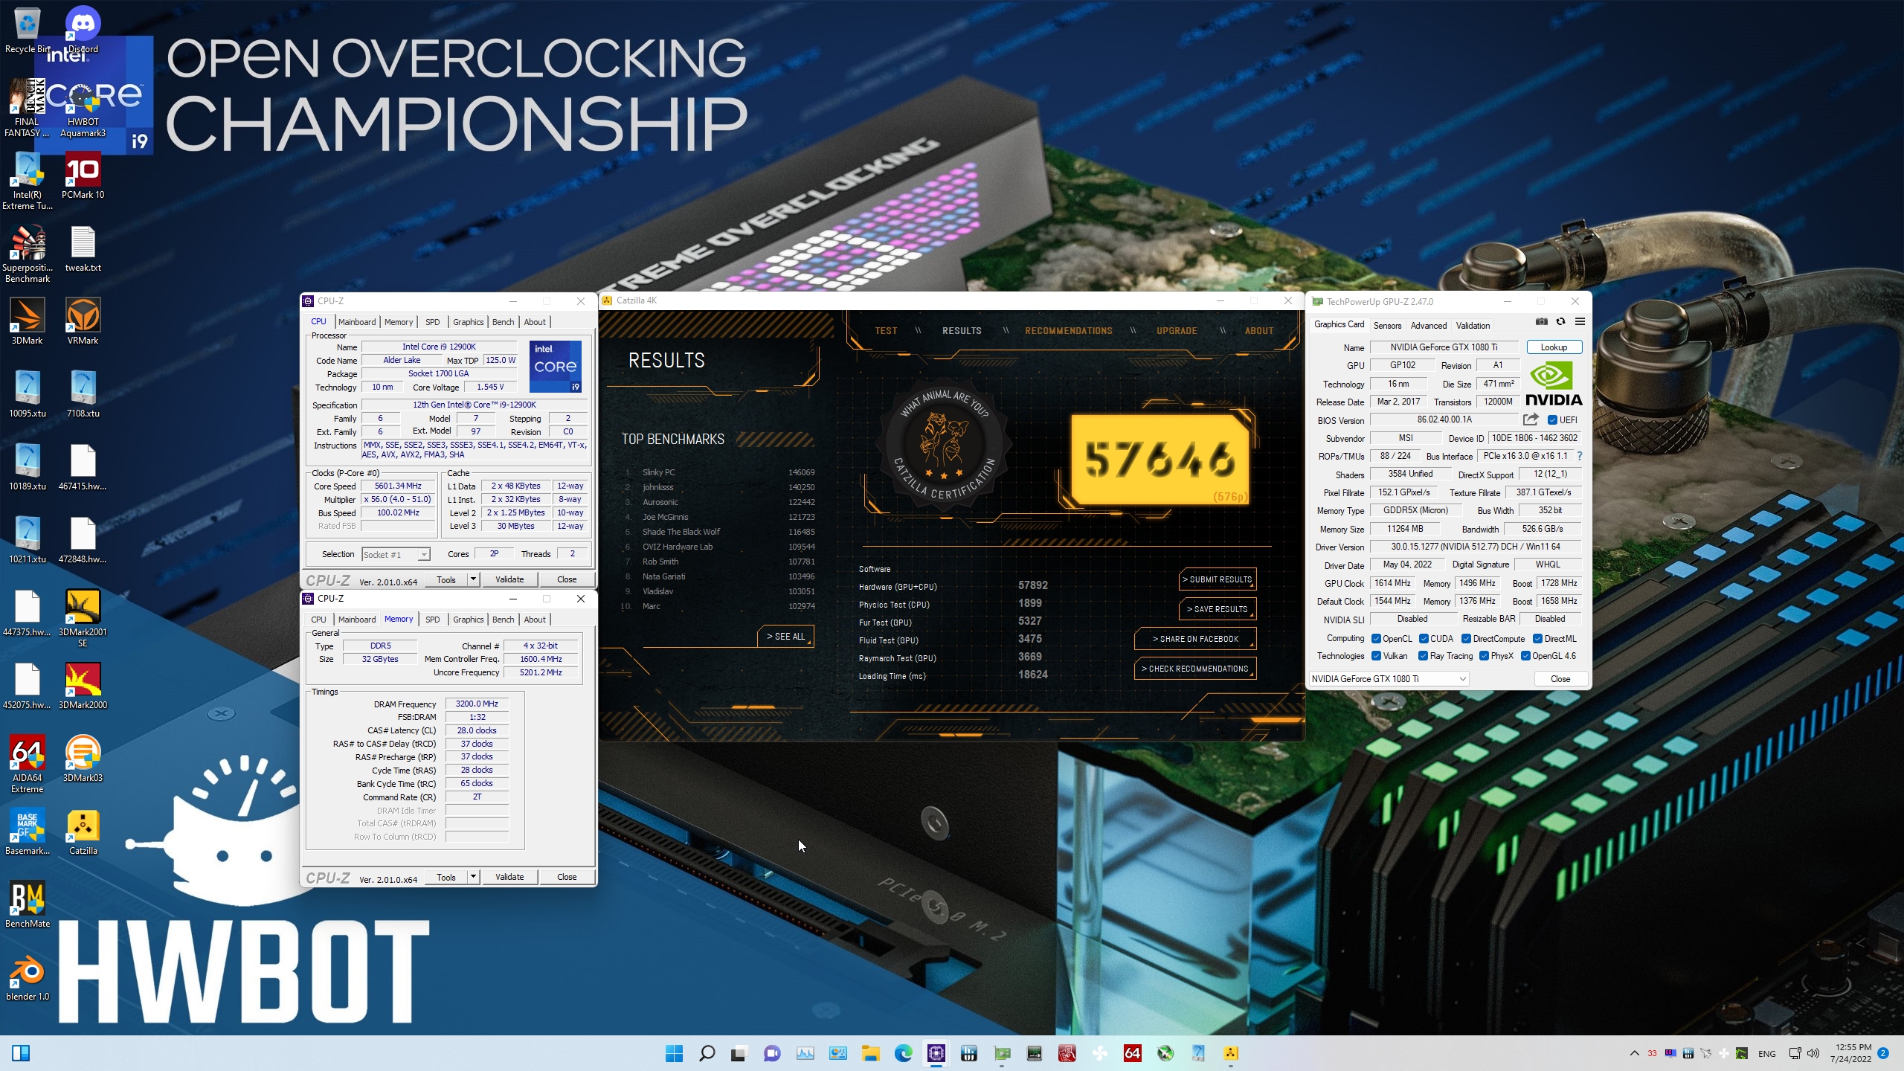Open RECOMMENDATIONS in Catzilla navigation

pos(1068,330)
